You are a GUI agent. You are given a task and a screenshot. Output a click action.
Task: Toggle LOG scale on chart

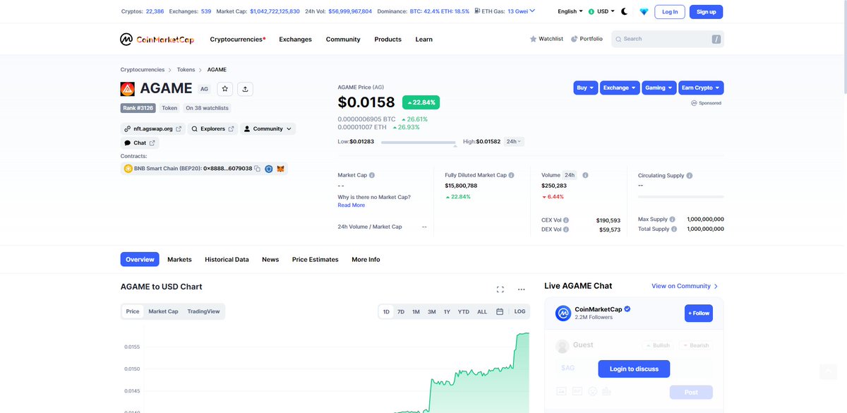[520, 311]
